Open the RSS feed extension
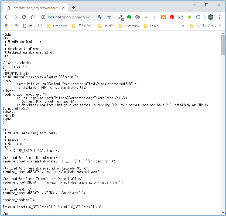 coord(163,17)
